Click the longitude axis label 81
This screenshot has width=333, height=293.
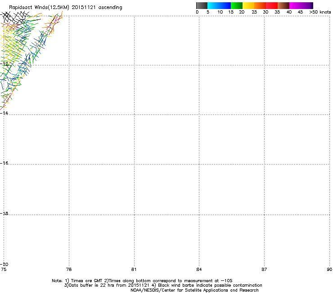134,270
